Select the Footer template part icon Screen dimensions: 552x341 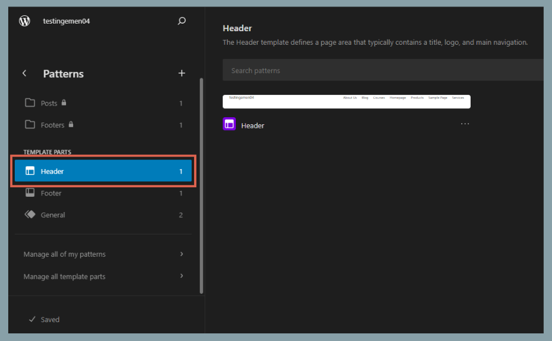coord(31,193)
